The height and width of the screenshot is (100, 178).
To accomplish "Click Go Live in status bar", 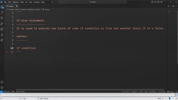I will [x=170, y=92].
